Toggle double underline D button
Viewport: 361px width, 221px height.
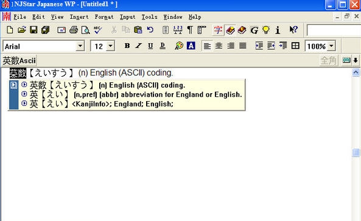click(163, 46)
